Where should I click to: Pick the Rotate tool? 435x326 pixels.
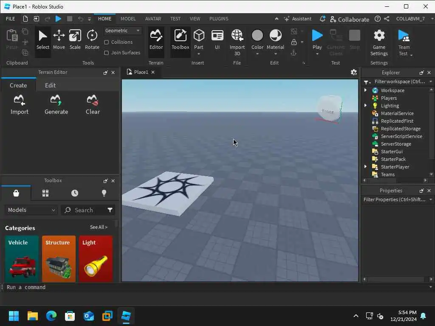(x=92, y=40)
